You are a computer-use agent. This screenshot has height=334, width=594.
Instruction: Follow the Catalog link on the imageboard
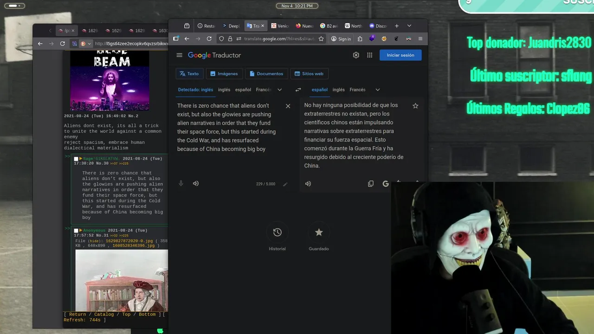tap(104, 315)
